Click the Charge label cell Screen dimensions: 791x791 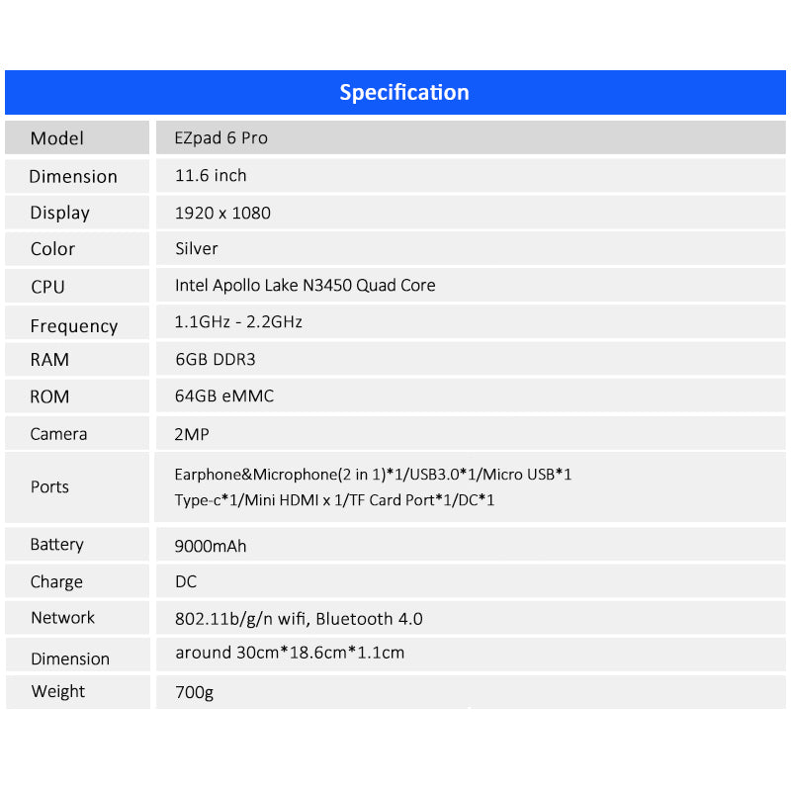click(56, 582)
